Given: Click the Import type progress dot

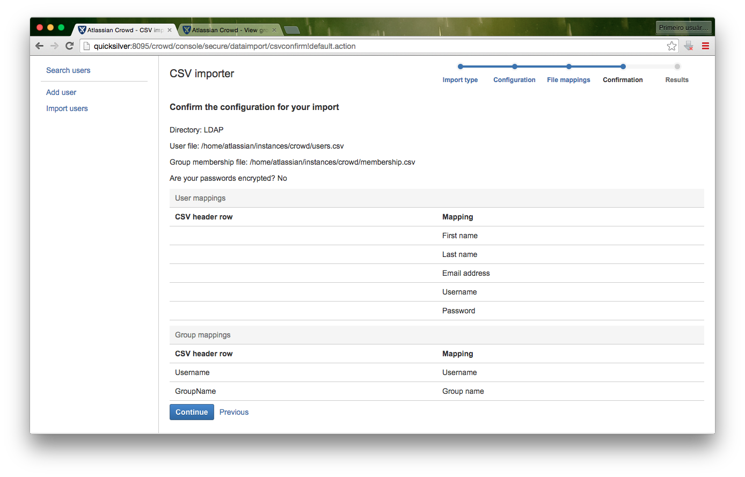Looking at the screenshot, I should point(461,67).
